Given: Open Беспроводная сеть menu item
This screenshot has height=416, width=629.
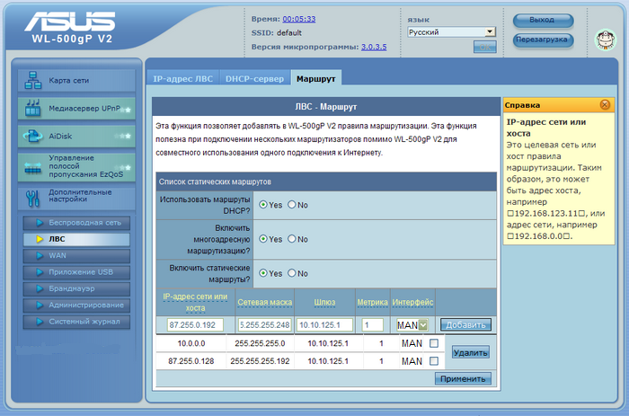Looking at the screenshot, I should 76,223.
